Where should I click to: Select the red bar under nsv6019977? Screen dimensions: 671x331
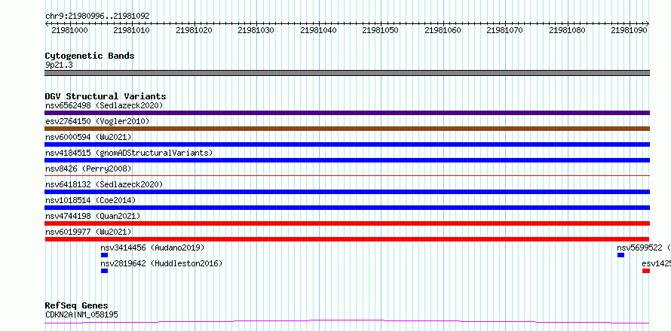point(347,239)
